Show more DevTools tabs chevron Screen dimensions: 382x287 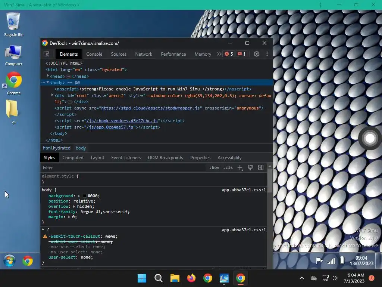pos(219,54)
